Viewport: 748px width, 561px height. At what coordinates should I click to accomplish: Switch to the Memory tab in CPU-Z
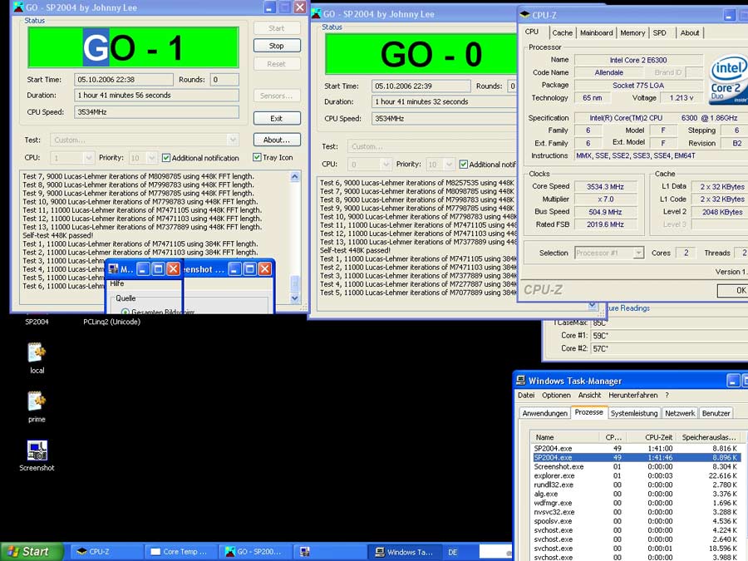632,33
